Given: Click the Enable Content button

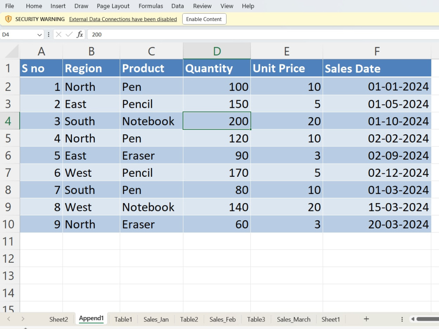Looking at the screenshot, I should (204, 19).
